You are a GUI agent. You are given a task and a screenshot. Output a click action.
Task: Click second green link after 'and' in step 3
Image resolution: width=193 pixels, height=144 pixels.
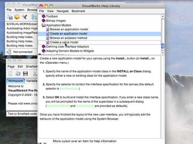[x=85, y=106]
